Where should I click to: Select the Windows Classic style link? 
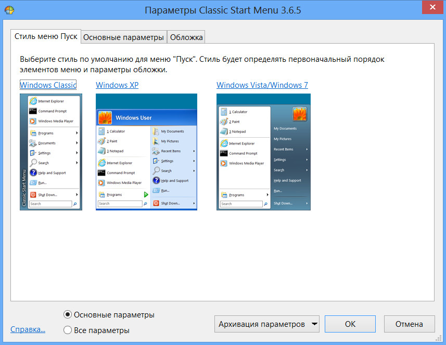coord(48,85)
